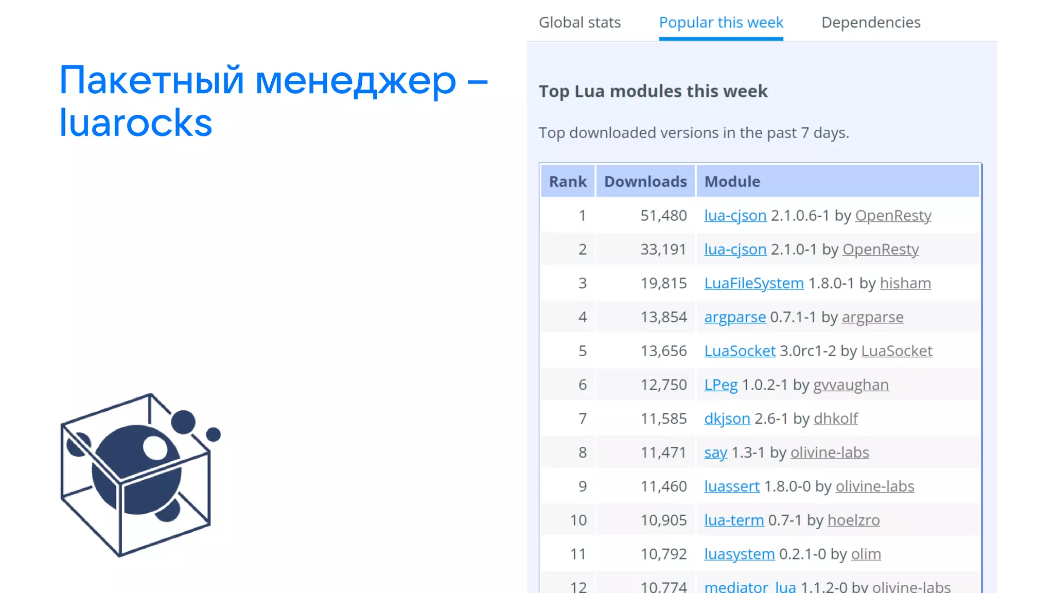The width and height of the screenshot is (1054, 593).
Task: Click the Downloads column header
Action: 645,182
